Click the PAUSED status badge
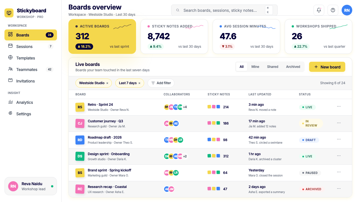The width and height of the screenshot is (359, 202). tap(310, 173)
